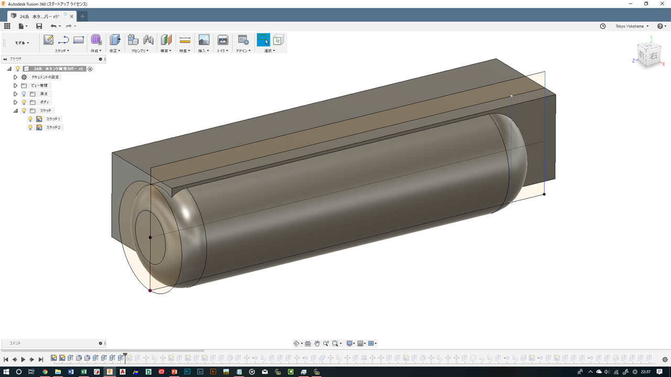Image resolution: width=671 pixels, height=377 pixels.
Task: Toggle visibility bulb of 原点 folder
Action: tap(24, 94)
